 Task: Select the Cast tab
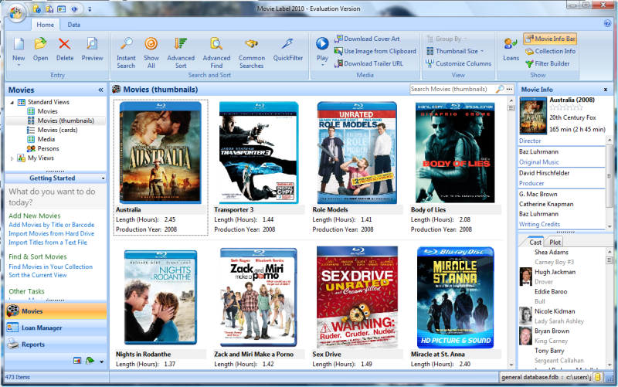tap(535, 242)
